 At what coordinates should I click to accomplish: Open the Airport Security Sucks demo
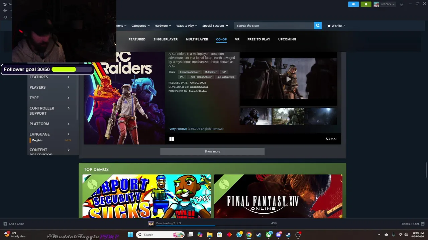146,196
